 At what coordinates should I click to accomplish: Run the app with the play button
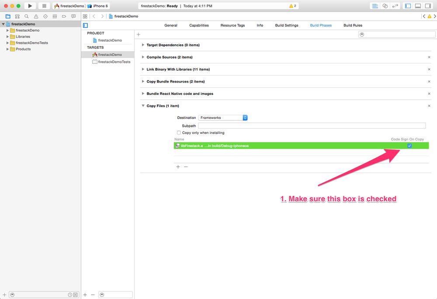point(30,6)
